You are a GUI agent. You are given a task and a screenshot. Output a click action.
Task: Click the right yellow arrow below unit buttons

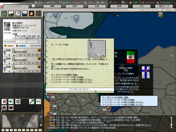[42, 111]
